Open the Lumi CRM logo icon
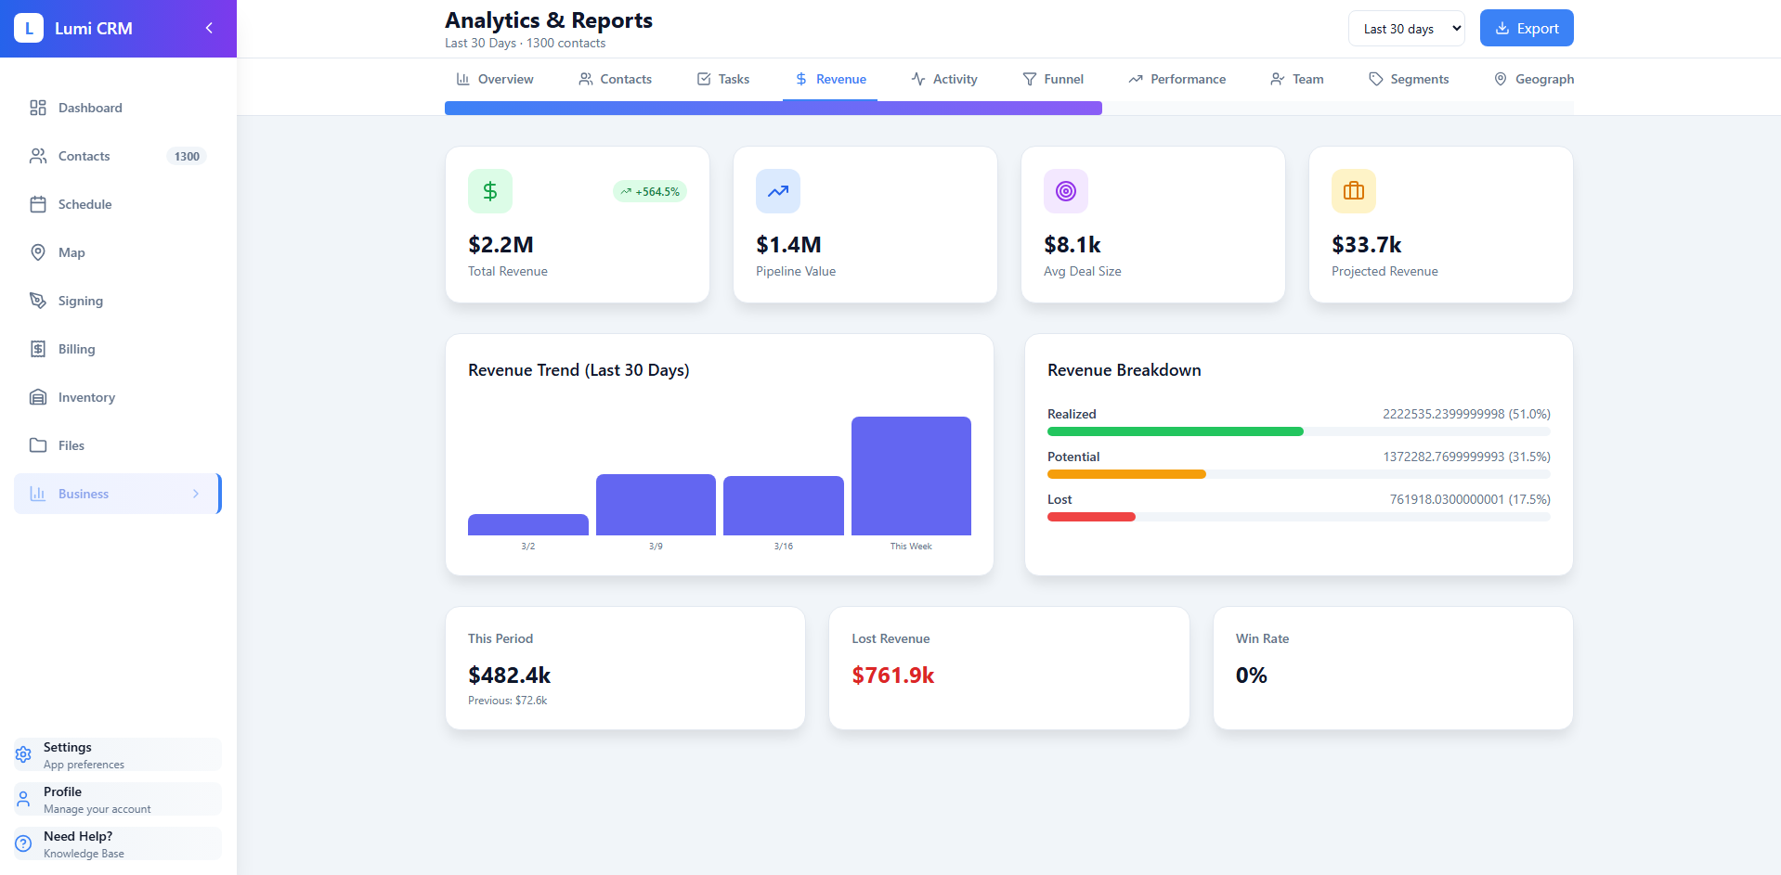1781x875 pixels. (x=28, y=28)
